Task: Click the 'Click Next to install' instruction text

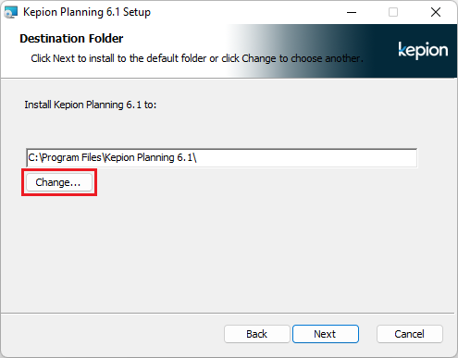Action: click(x=197, y=58)
